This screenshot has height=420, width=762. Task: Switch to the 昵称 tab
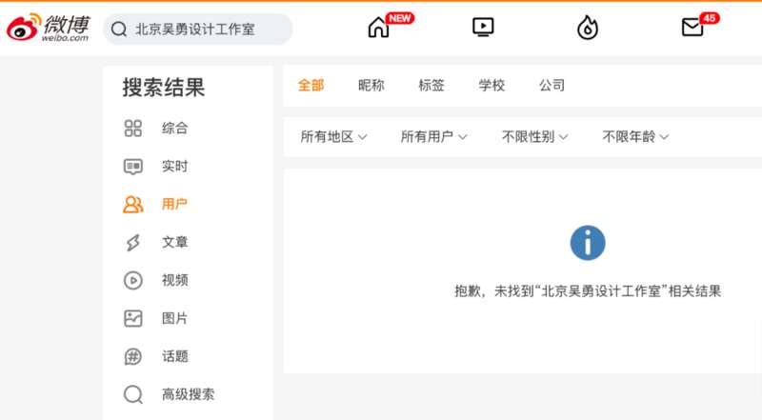click(x=371, y=86)
